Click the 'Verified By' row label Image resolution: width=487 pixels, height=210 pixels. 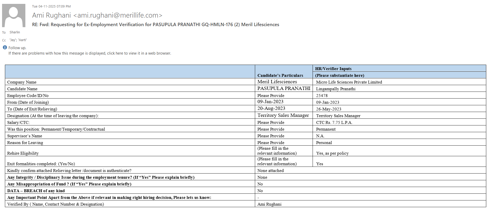[x=56, y=204]
